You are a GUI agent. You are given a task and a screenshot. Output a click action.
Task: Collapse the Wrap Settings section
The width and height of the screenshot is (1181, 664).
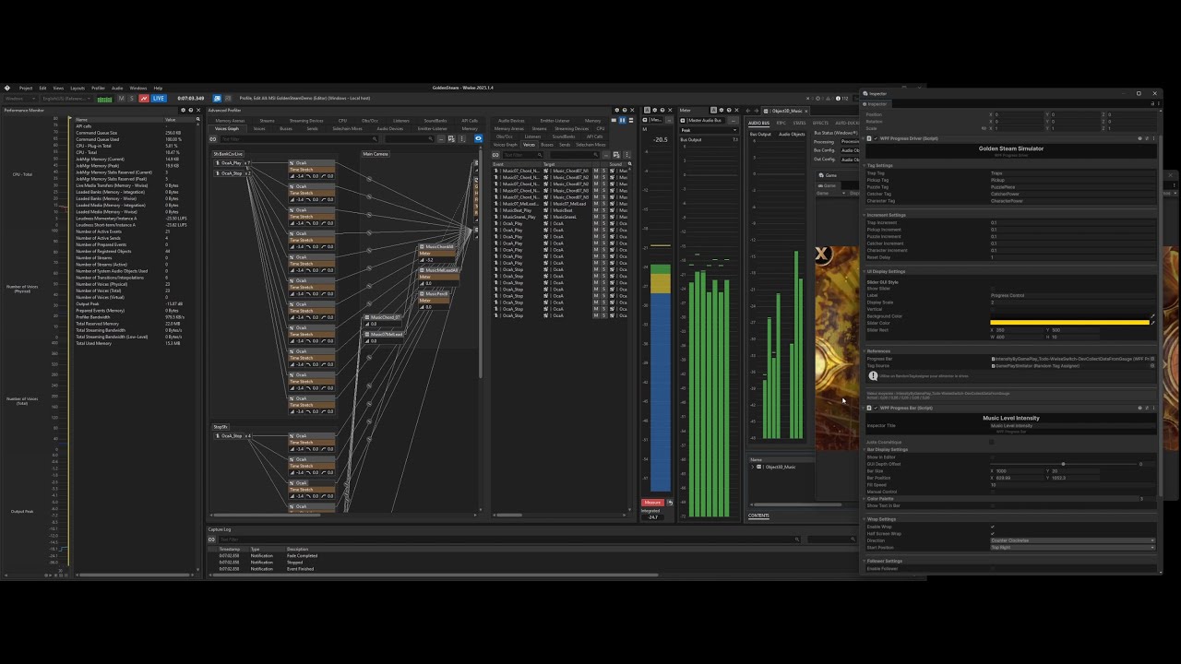865,519
